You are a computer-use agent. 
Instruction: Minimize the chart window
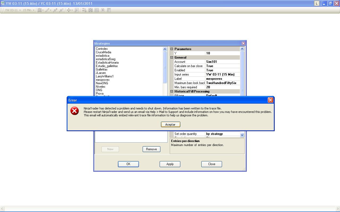pyautogui.click(x=324, y=3)
